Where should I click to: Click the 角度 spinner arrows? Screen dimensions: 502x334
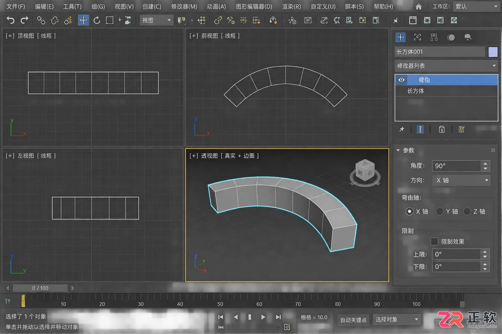tap(485, 166)
